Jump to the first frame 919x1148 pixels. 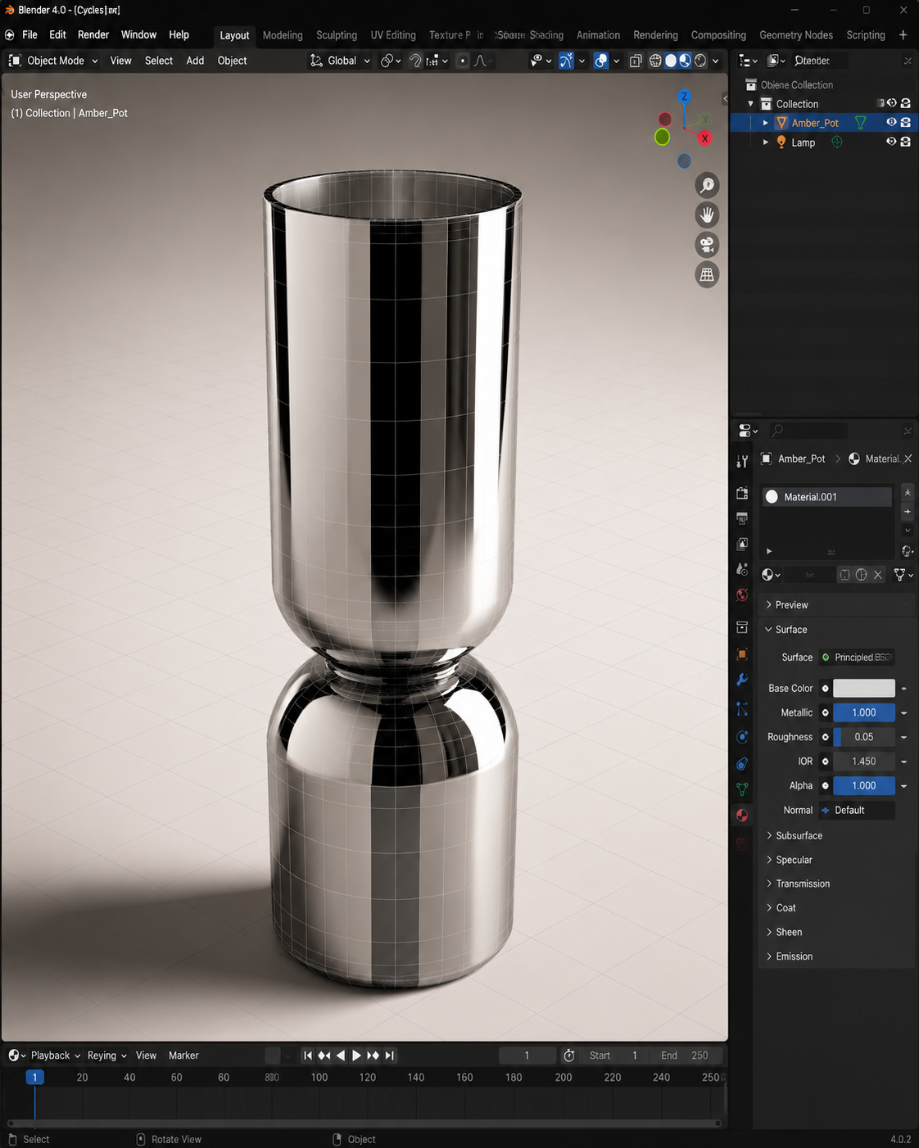coord(308,1055)
